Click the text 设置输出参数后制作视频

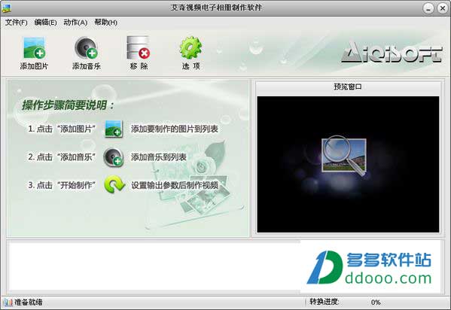[x=175, y=185]
